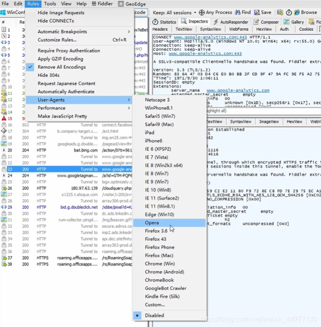Switch to the HexView request tab
Screen dimensions: 321x327
click(264, 29)
